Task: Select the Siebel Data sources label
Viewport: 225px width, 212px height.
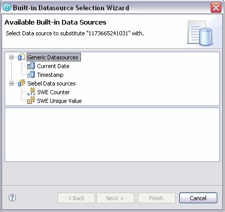Action: coord(51,83)
